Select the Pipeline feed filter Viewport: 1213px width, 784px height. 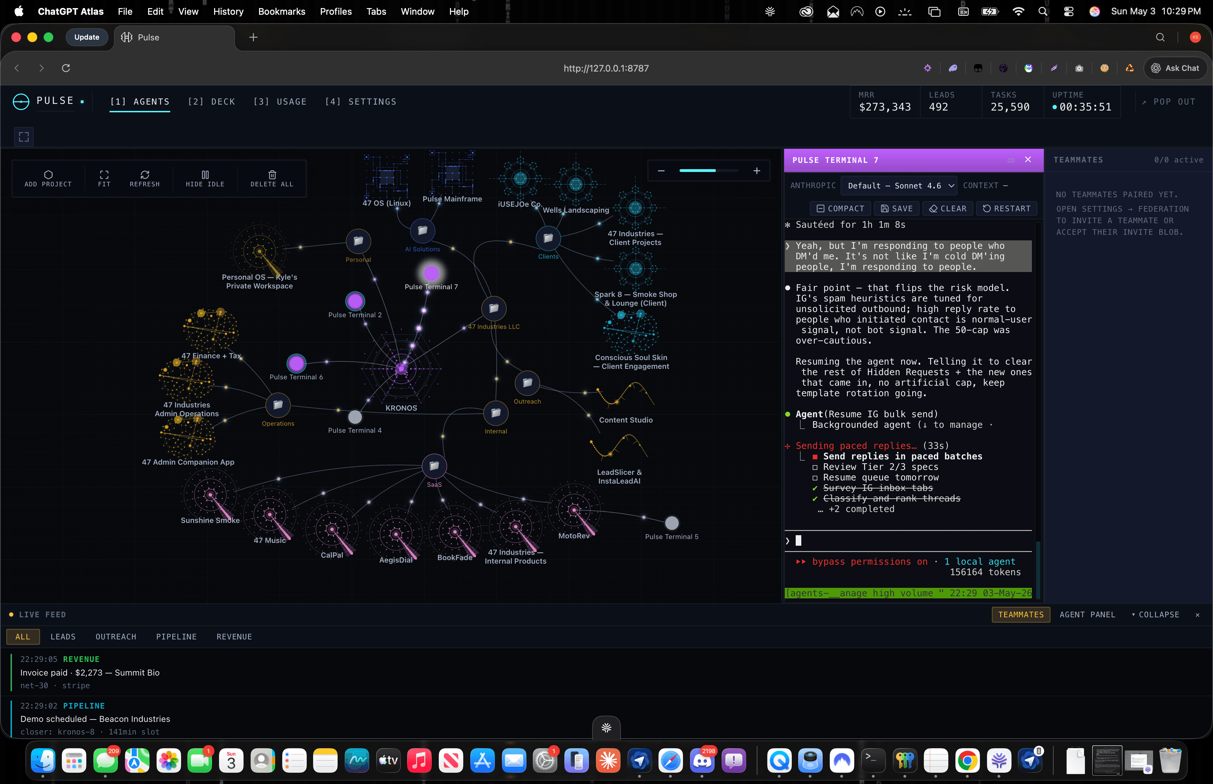176,637
